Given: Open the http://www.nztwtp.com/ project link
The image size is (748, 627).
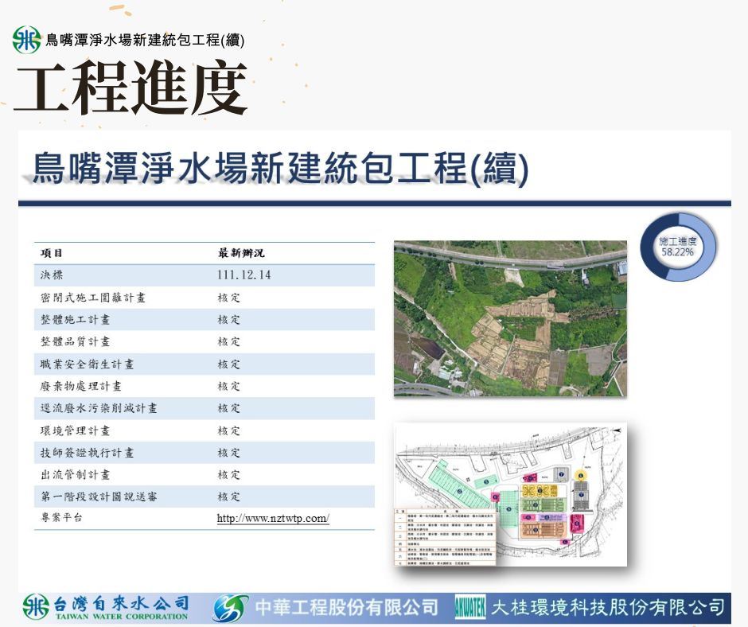Looking at the screenshot, I should [x=273, y=519].
